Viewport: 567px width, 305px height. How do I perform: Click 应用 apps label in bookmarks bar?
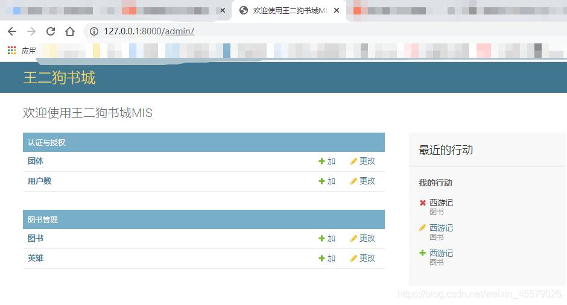pos(28,51)
